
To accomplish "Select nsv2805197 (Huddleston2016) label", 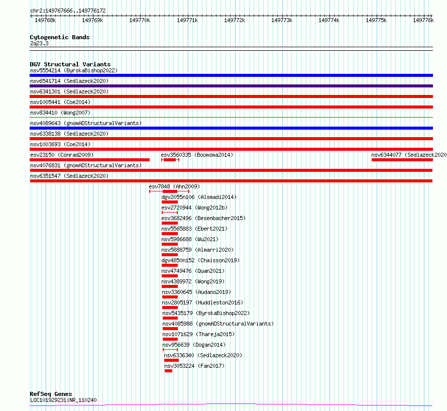I will (202, 302).
